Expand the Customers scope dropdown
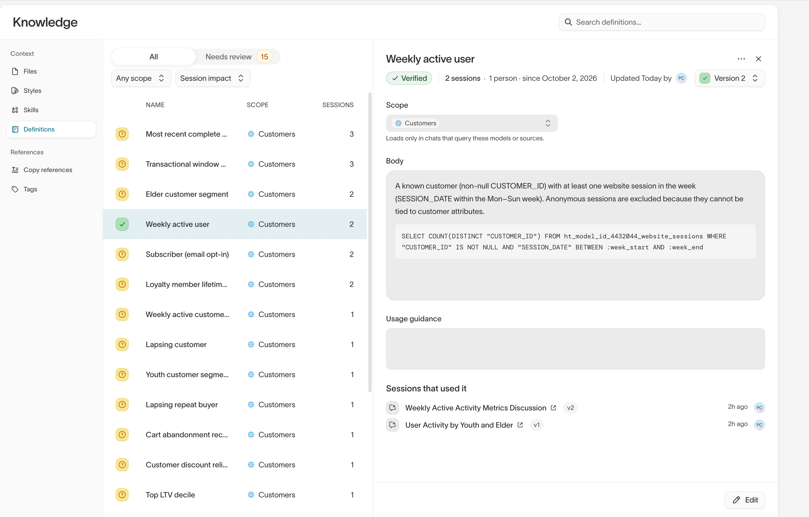 click(472, 123)
